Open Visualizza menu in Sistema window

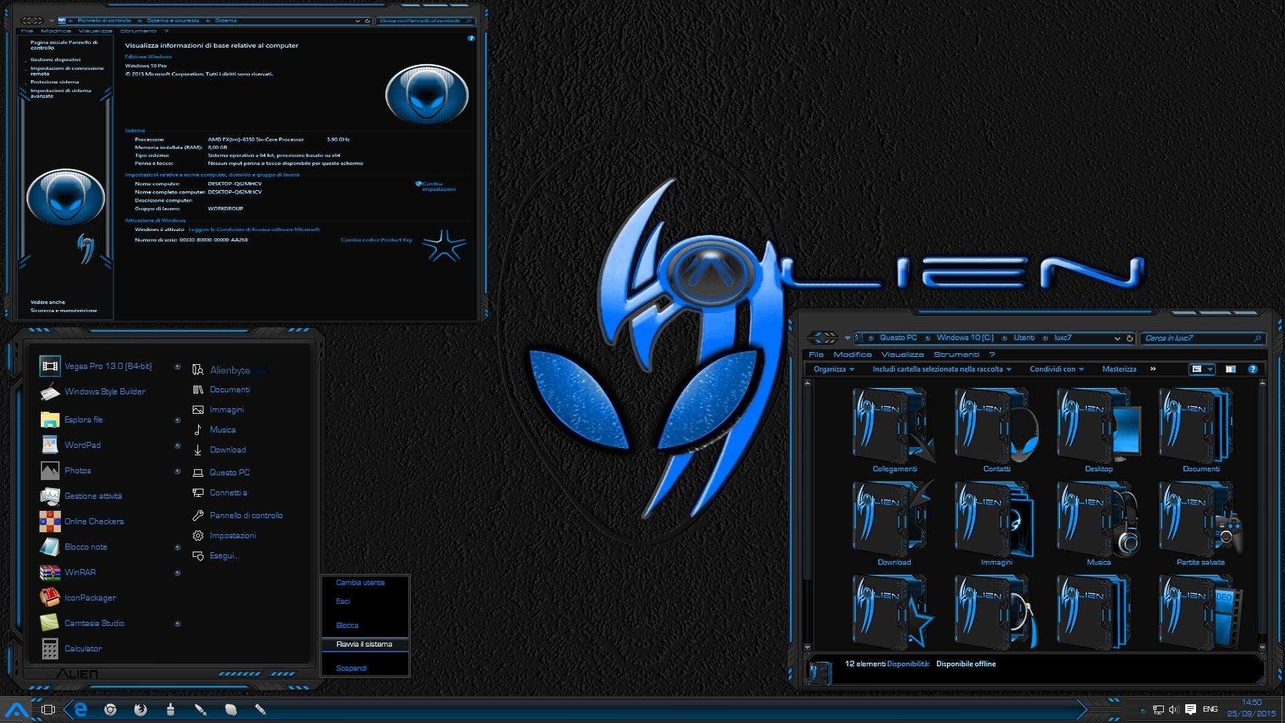[95, 31]
